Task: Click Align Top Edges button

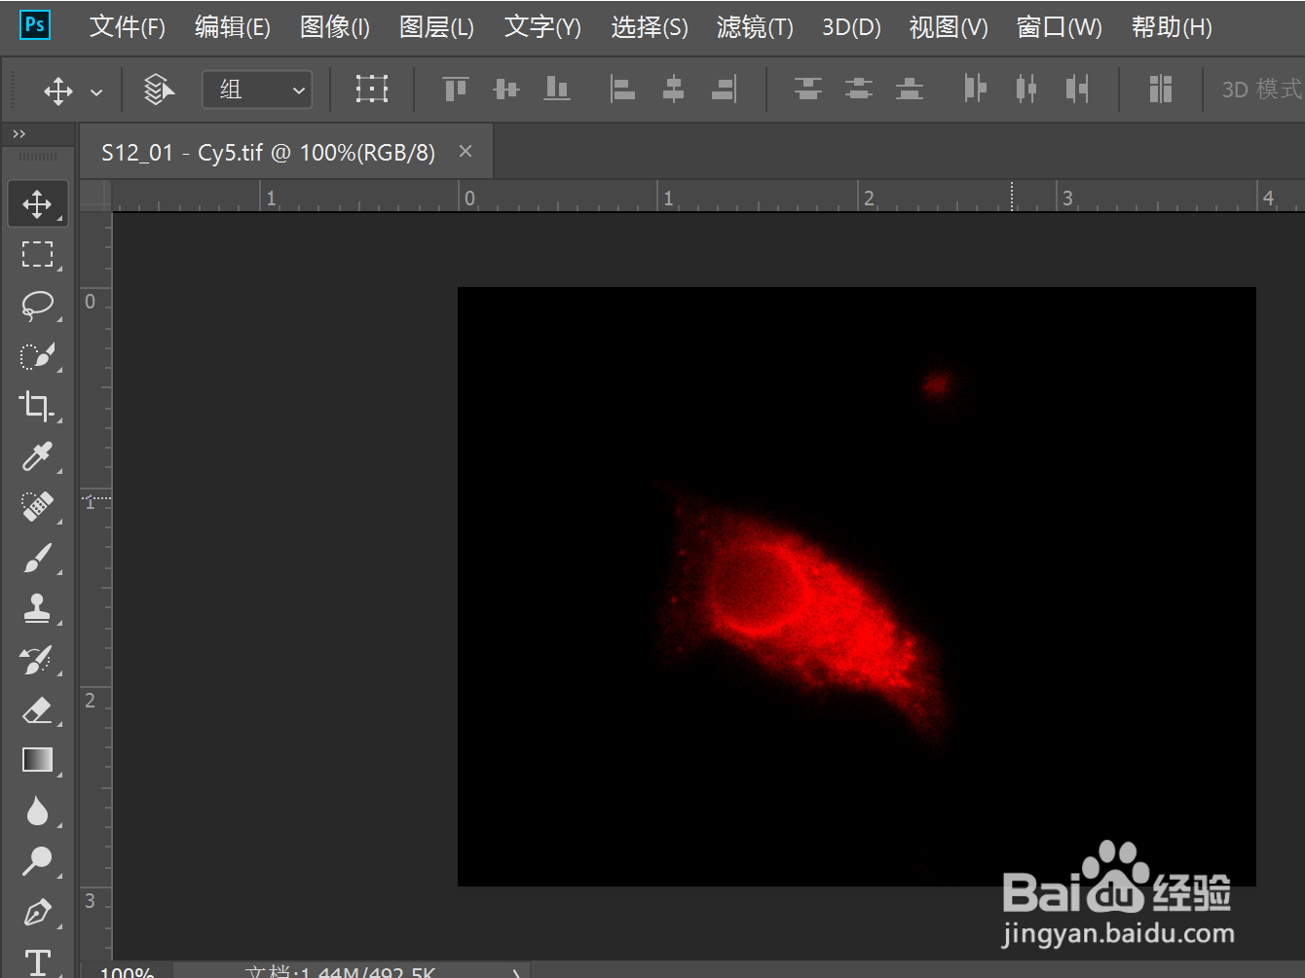Action: pos(456,90)
